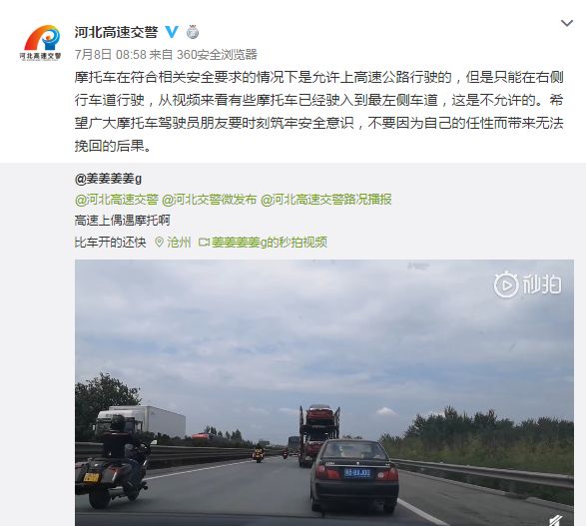Open 姜姜姜姜g的秒拍视频 link
Viewport: 586px width, 526px height.
pyautogui.click(x=270, y=243)
